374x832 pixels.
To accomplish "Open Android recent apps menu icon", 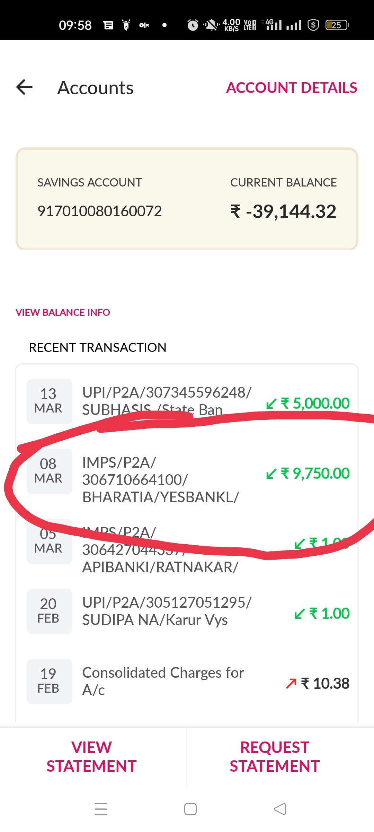I will click(101, 809).
